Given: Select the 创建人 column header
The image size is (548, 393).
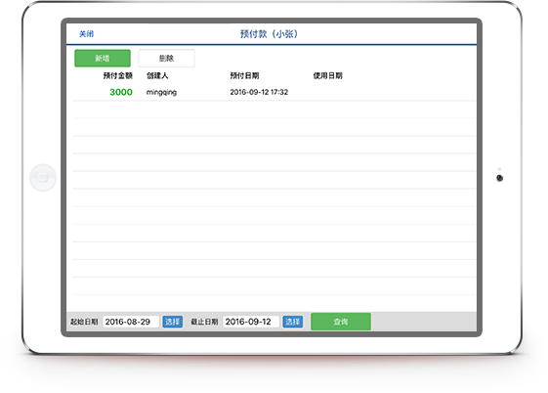Looking at the screenshot, I should point(157,75).
